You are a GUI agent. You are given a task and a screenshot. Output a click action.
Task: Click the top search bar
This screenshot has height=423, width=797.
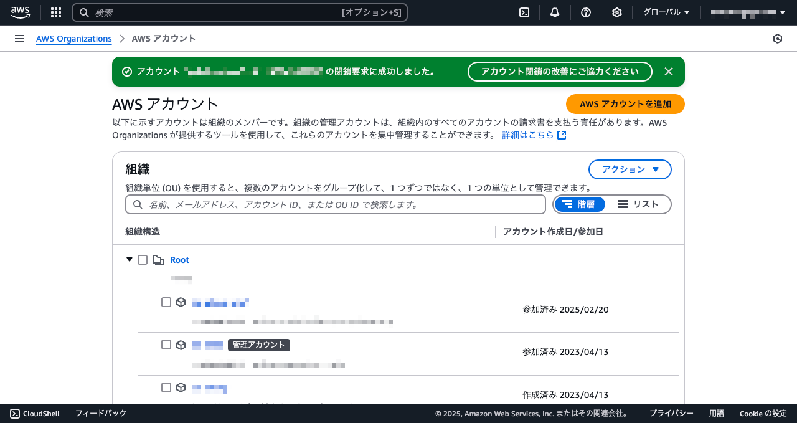240,12
